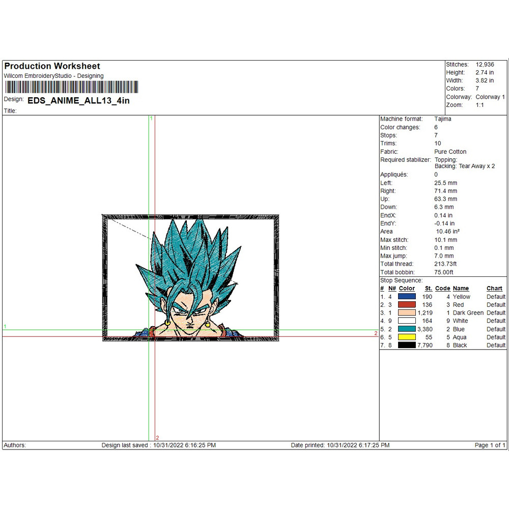Click the Code column header
Image resolution: width=509 pixels, height=509 pixels.
[442, 289]
